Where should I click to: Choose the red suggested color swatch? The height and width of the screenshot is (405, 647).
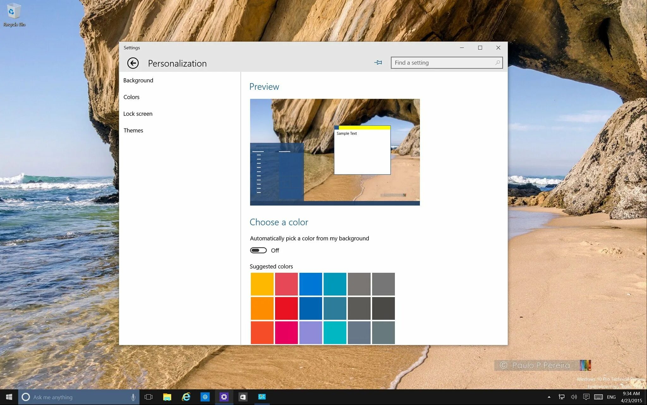coord(286,308)
